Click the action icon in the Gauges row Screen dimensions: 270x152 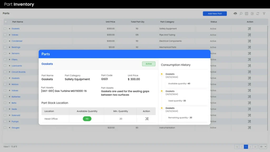tap(249, 128)
